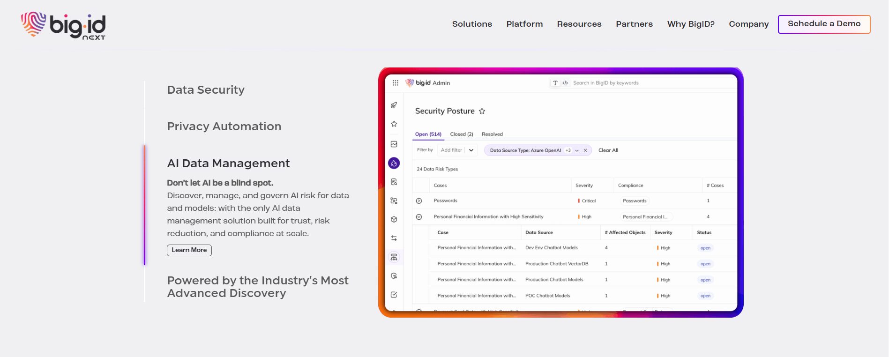Screen dimensions: 889x357
Task: Click the +3 badge in the filter chip
Action: click(x=568, y=150)
